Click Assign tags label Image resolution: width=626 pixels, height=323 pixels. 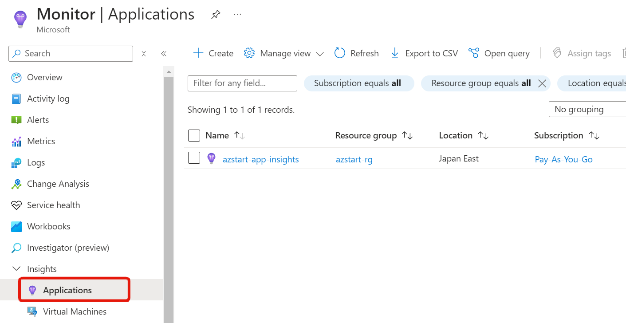pyautogui.click(x=589, y=54)
